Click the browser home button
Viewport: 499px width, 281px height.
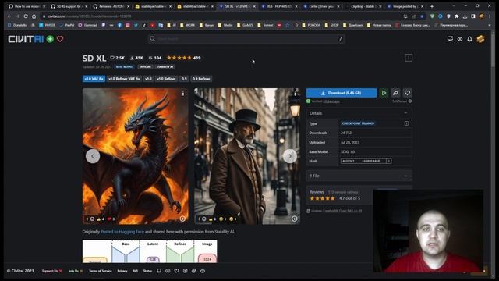click(34, 16)
